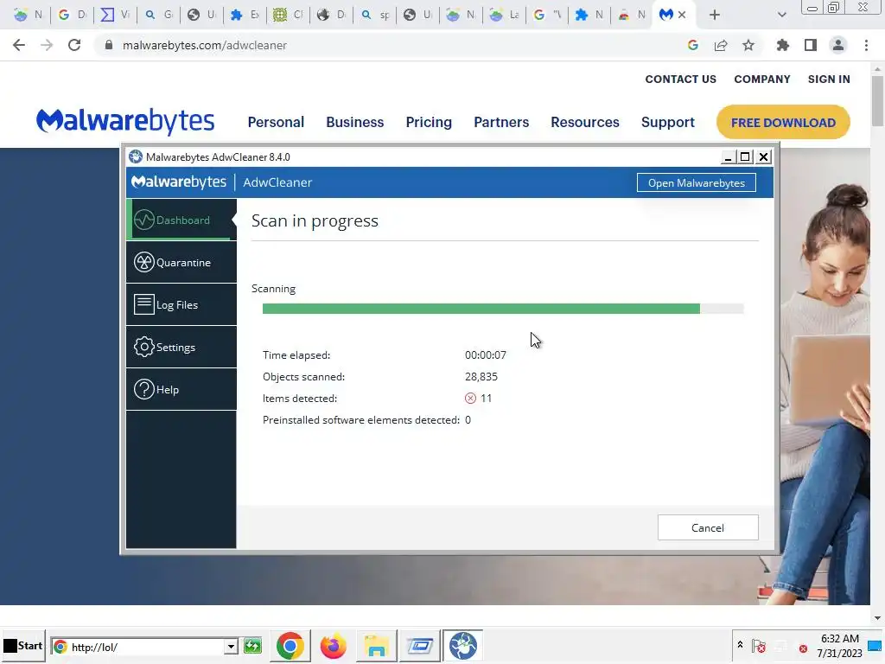Click the Chrome address bar URL field
Viewport: 885px width, 664px height.
point(392,45)
